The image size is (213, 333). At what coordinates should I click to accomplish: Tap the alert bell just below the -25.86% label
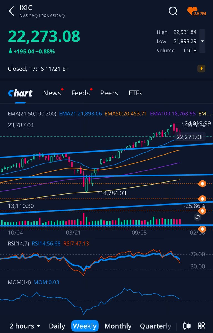pos(202,211)
